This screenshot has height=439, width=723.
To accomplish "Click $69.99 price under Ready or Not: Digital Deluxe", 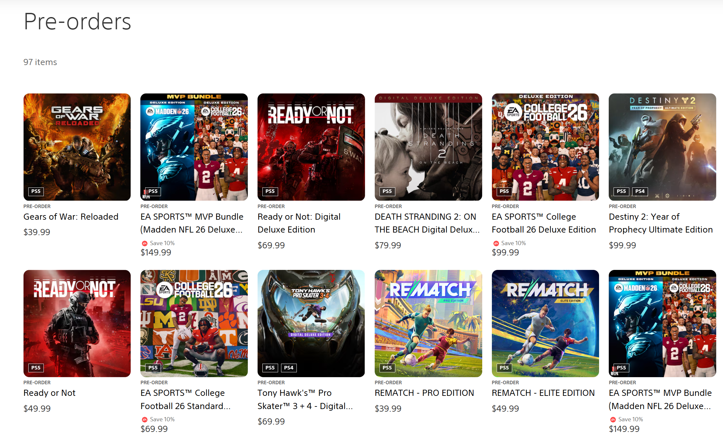I will (x=271, y=245).
